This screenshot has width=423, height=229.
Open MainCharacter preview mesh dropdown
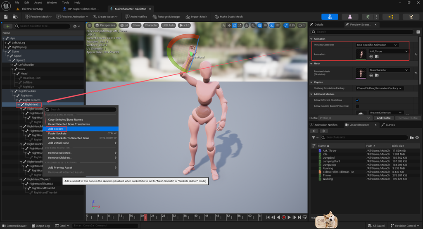[x=389, y=70]
